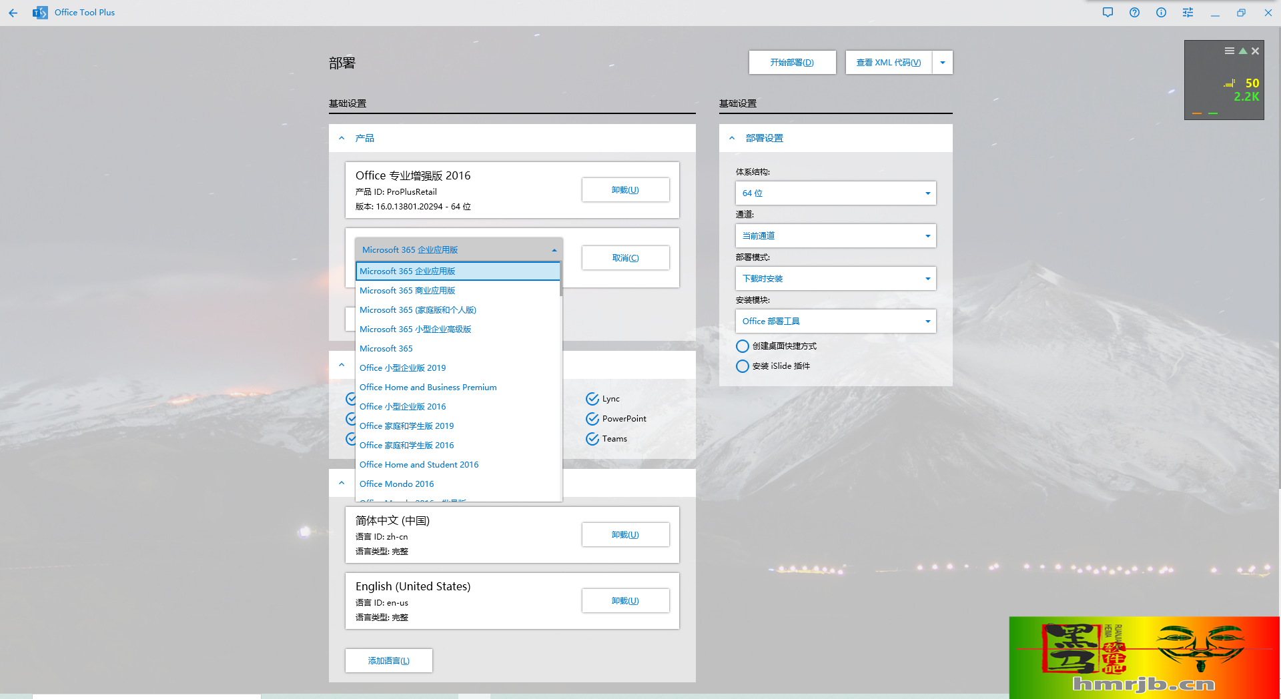Screen dimensions: 1281x699
Task: Click the product dropdown list scrollbar
Action: point(561,279)
